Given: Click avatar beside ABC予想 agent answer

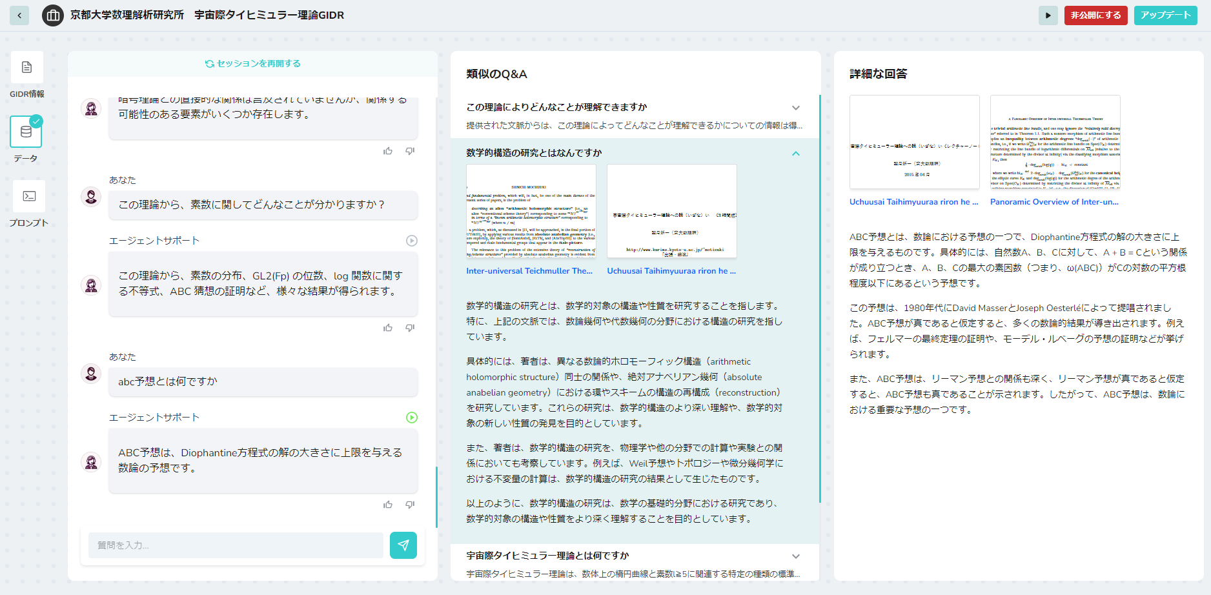Looking at the screenshot, I should [91, 462].
